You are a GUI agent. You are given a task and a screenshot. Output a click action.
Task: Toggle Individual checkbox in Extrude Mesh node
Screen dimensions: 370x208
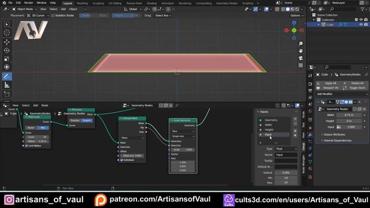122,160
